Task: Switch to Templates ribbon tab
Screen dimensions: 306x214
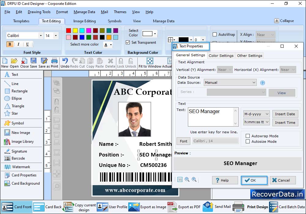Action: (21, 21)
